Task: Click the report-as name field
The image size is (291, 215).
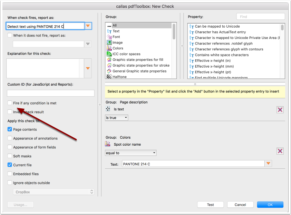Action: tap(45, 26)
